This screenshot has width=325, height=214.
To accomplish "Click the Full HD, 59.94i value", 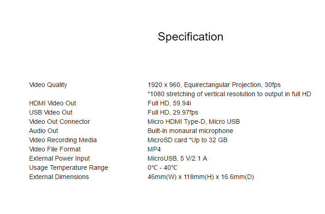I will (x=169, y=103).
